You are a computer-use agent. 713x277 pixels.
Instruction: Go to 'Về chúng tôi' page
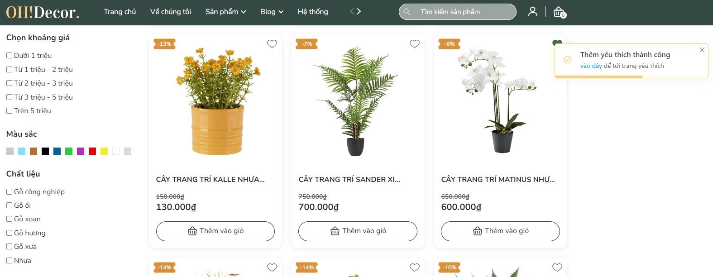point(171,12)
